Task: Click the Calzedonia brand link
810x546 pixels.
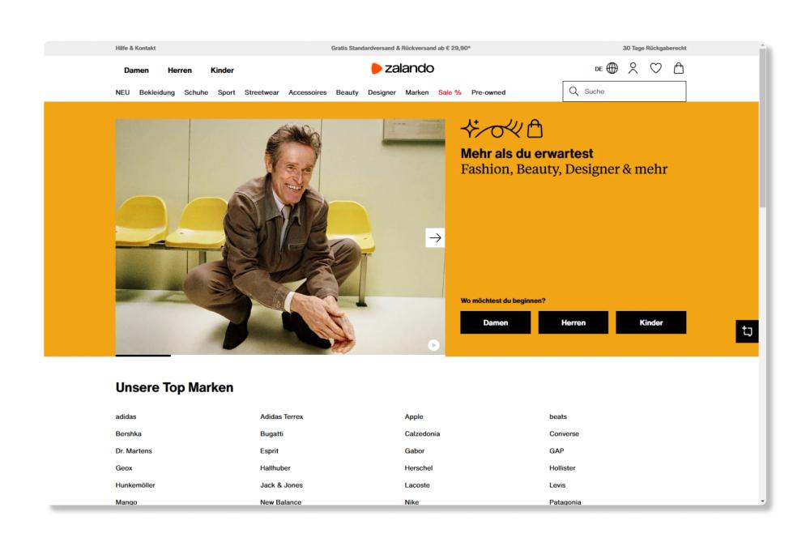Action: click(x=422, y=433)
